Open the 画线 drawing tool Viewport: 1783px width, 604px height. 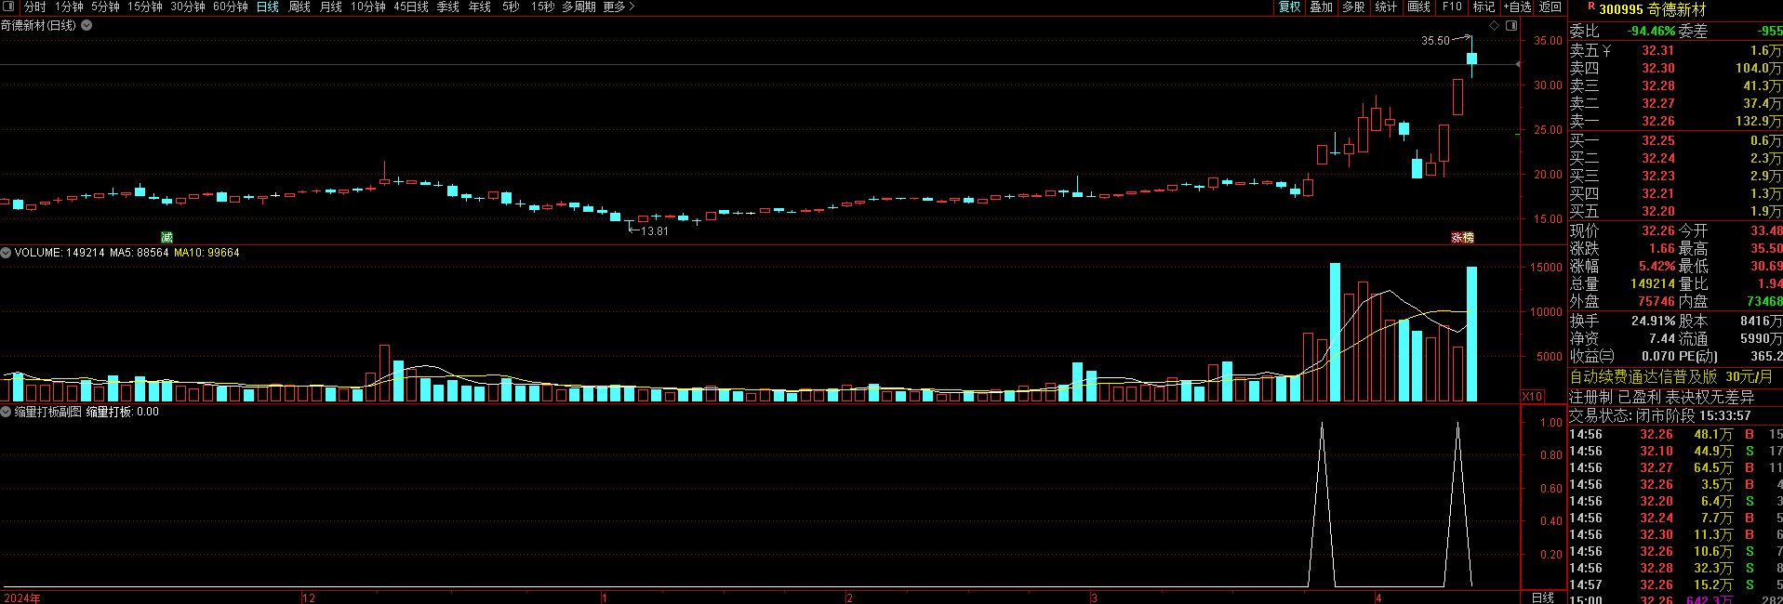(x=1418, y=7)
